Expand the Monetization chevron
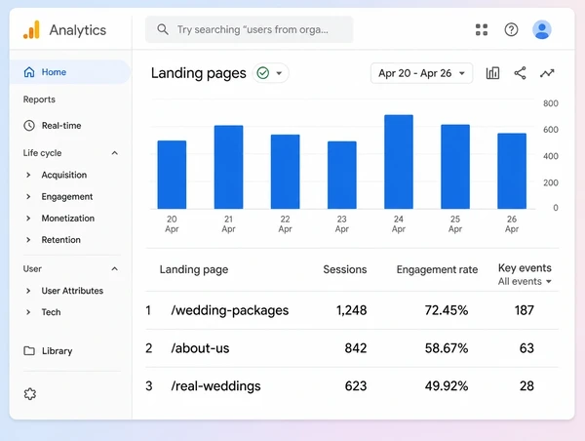This screenshot has height=441, width=585. (28, 219)
